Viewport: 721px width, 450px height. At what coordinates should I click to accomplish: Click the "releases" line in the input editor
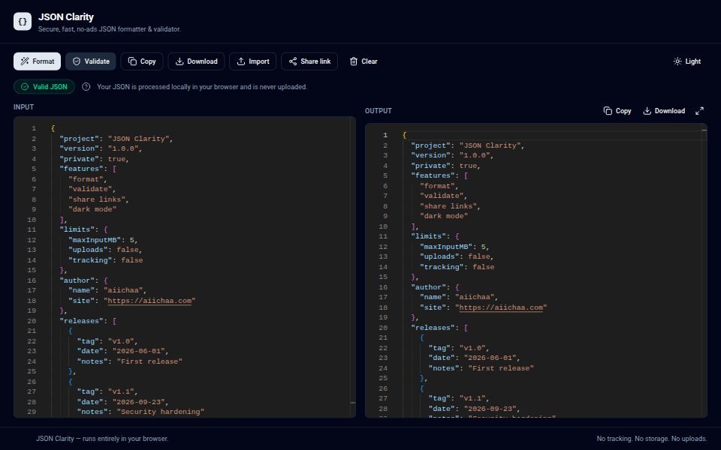[x=88, y=321]
